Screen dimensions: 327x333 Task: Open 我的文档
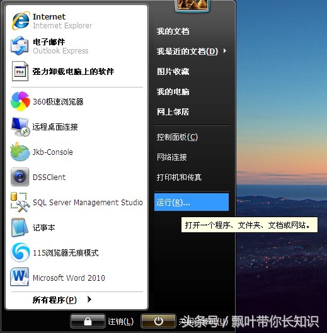173,31
